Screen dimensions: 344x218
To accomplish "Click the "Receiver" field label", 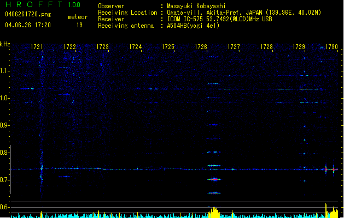I will pyautogui.click(x=111, y=19).
